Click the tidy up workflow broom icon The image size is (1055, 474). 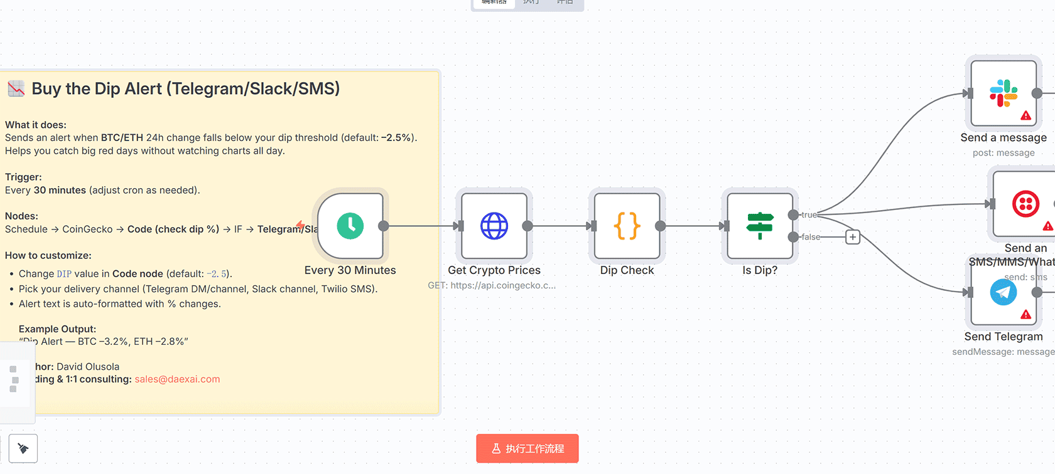23,448
